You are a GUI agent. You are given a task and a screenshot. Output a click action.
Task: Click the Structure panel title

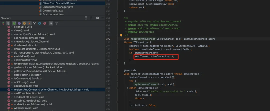(6, 18)
